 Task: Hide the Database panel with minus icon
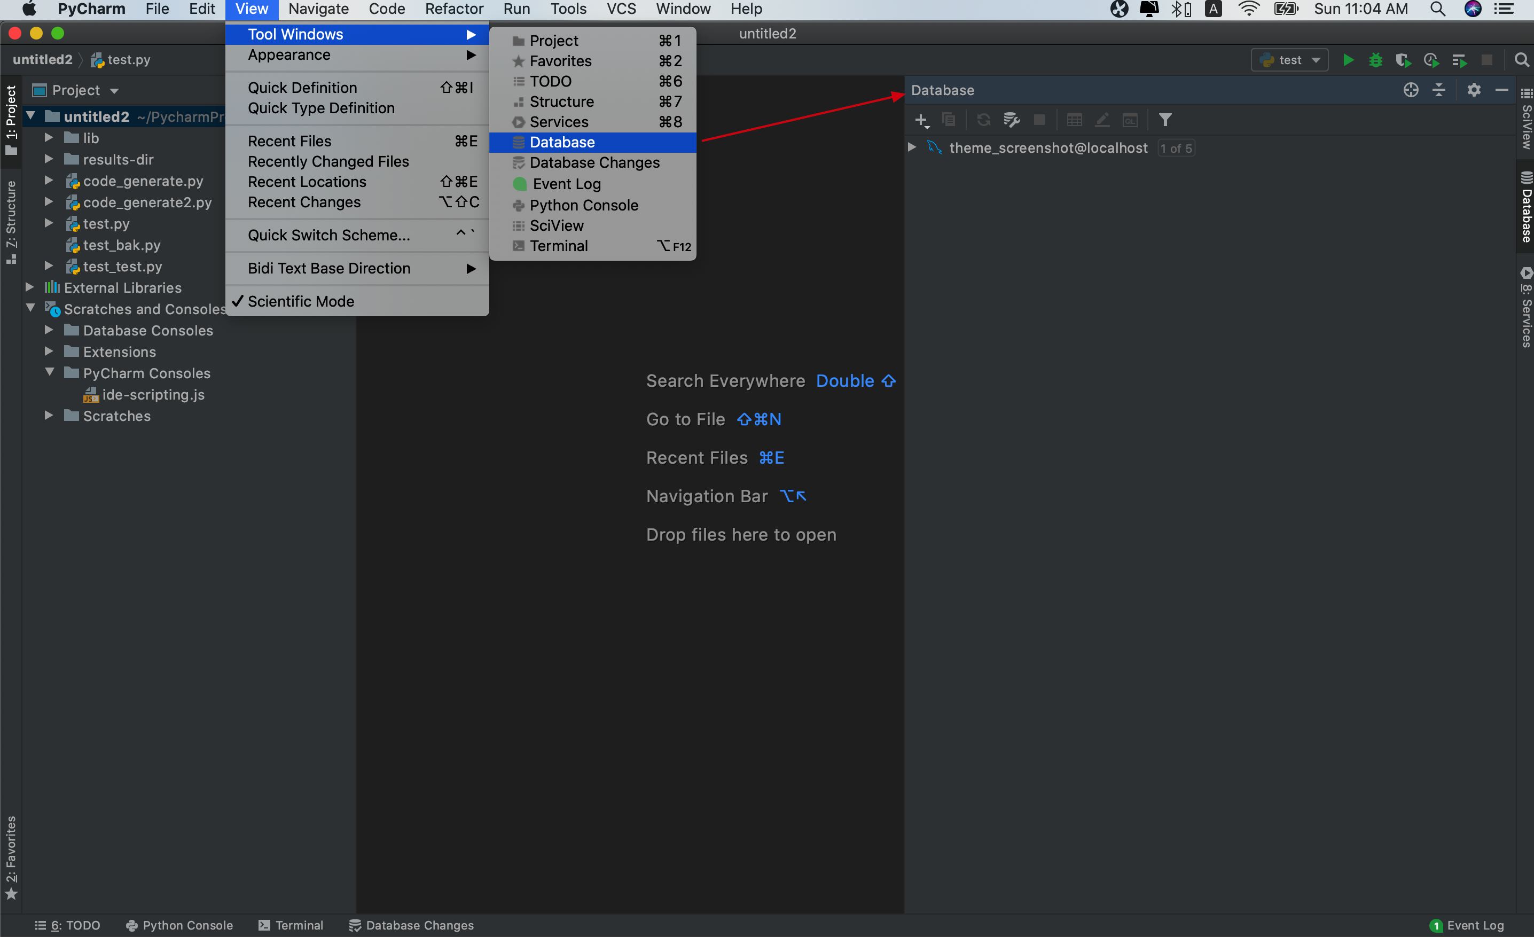1501,90
